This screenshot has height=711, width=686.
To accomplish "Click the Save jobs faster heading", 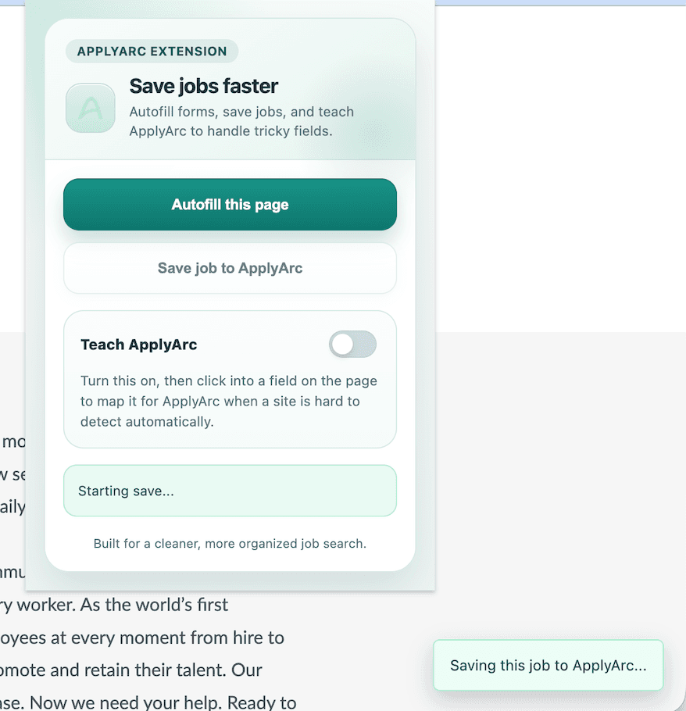I will [203, 86].
